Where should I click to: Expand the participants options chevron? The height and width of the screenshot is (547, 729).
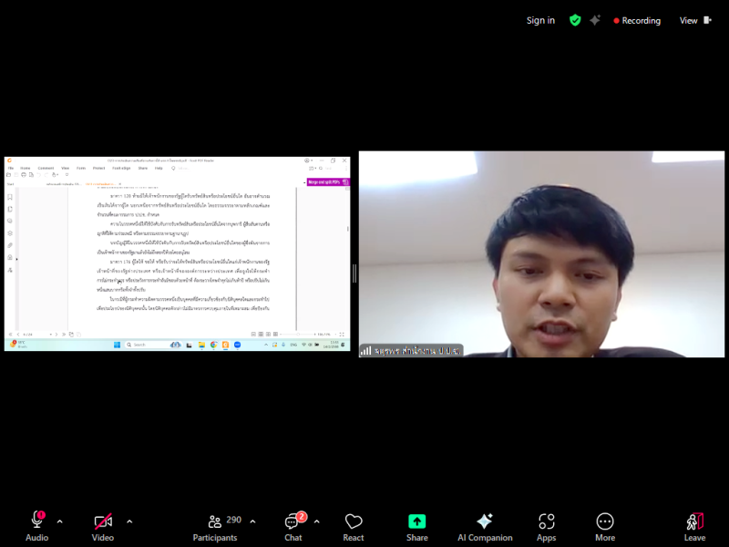pos(252,521)
